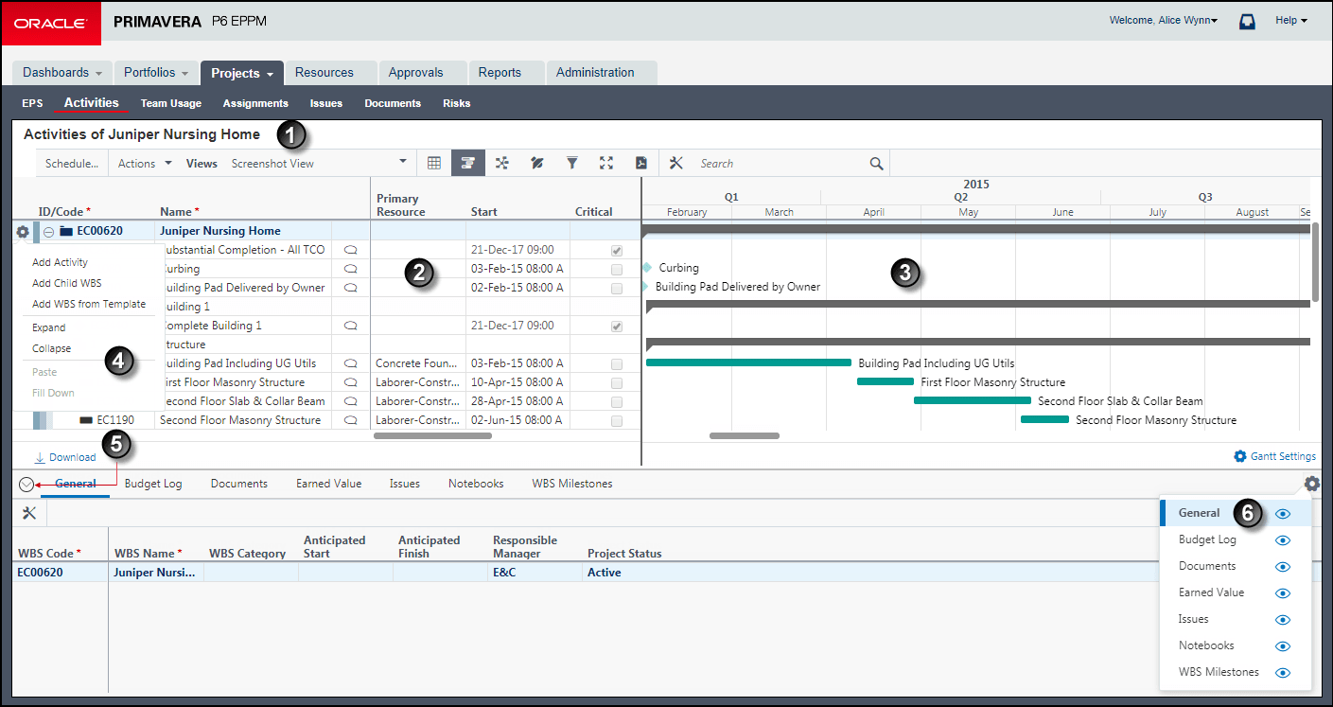This screenshot has height=707, width=1333.
Task: Click the Curbing milestone diamond in Gantt
Action: [x=647, y=268]
